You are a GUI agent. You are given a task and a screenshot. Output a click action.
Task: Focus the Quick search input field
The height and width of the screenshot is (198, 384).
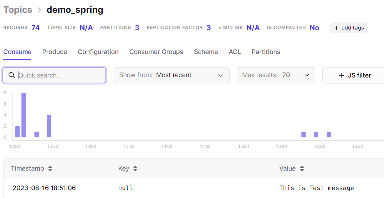54,75
